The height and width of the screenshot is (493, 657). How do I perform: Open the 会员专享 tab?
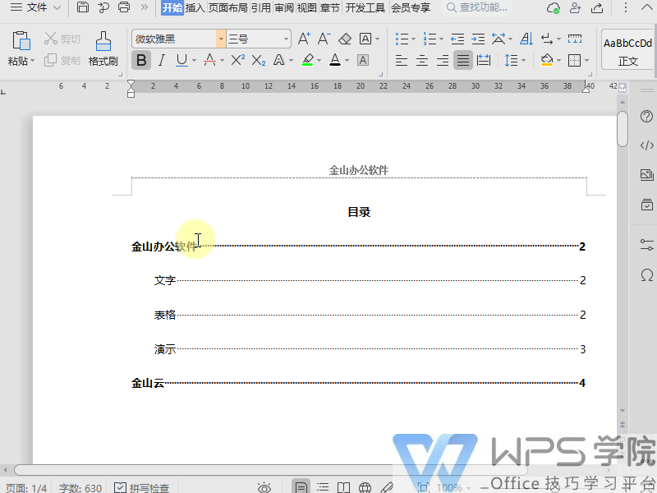click(411, 7)
